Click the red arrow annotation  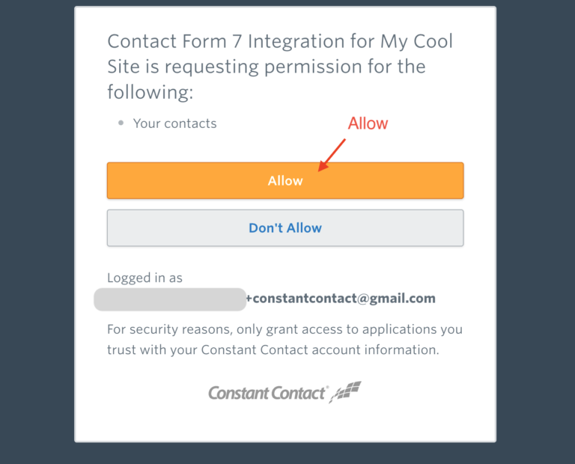(332, 155)
